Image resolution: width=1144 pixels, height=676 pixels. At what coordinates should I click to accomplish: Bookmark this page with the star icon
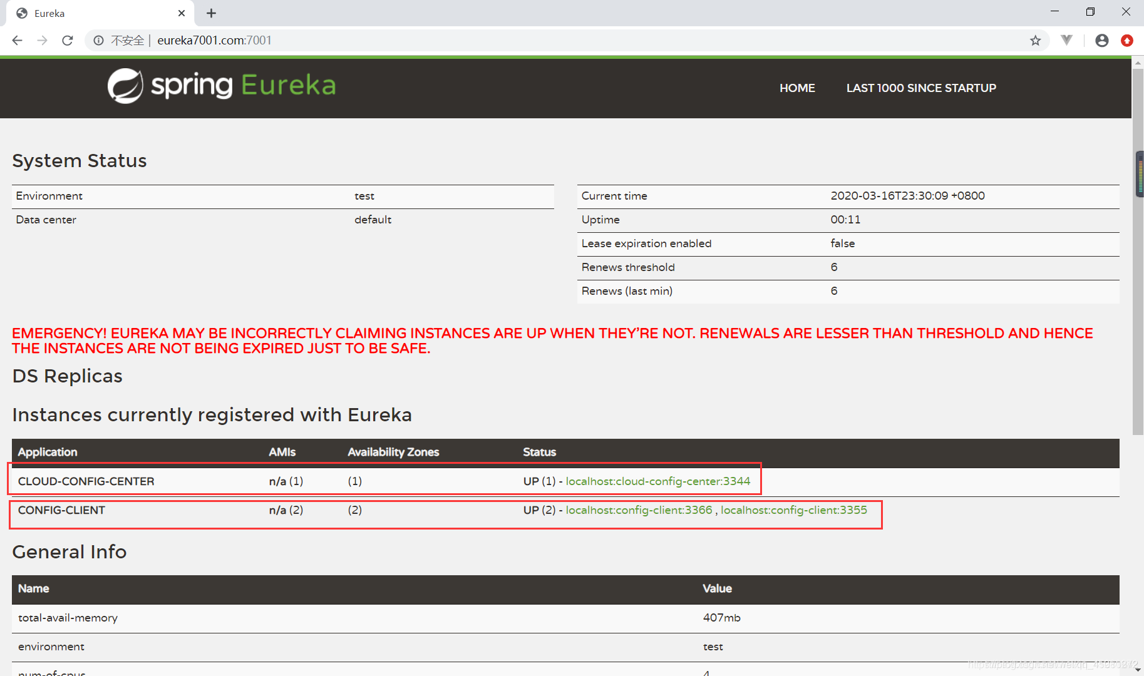pyautogui.click(x=1035, y=41)
